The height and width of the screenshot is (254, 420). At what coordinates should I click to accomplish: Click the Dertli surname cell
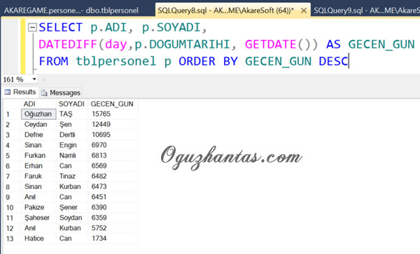(72, 135)
